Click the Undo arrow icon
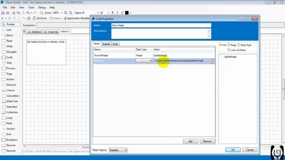Viewport: 285px width, 160px height. pyautogui.click(x=28, y=13)
